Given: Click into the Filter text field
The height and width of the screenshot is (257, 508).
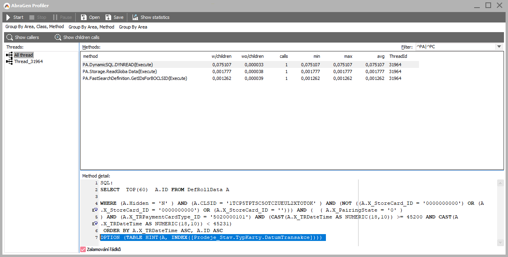Looking at the screenshot, I should (454, 47).
